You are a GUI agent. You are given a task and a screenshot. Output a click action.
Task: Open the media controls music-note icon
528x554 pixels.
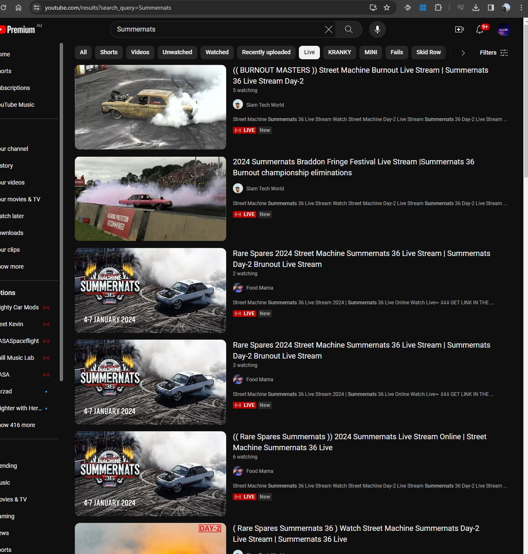(x=461, y=8)
